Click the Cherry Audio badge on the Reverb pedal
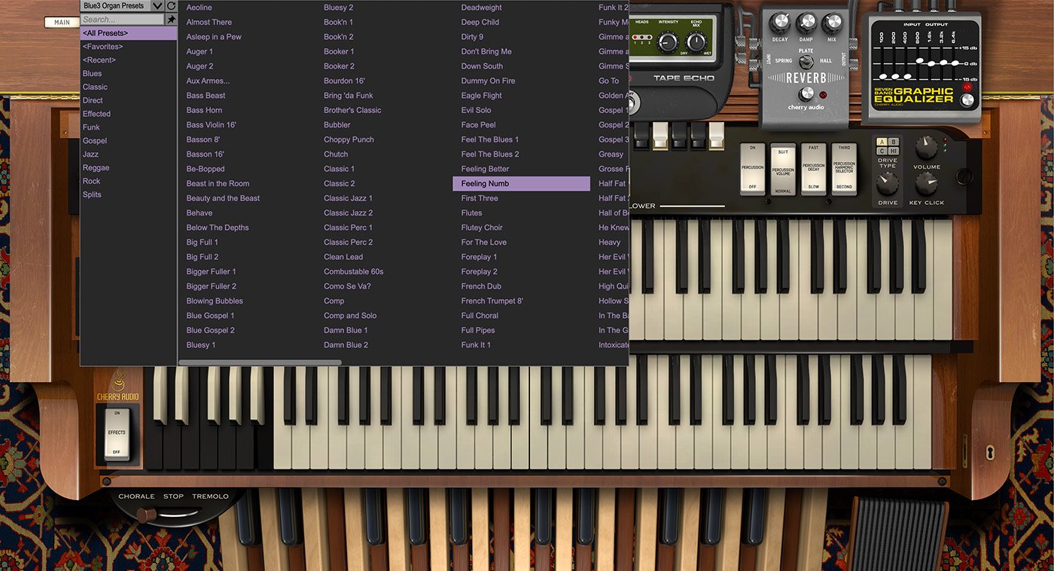The image size is (1054, 571). (805, 108)
